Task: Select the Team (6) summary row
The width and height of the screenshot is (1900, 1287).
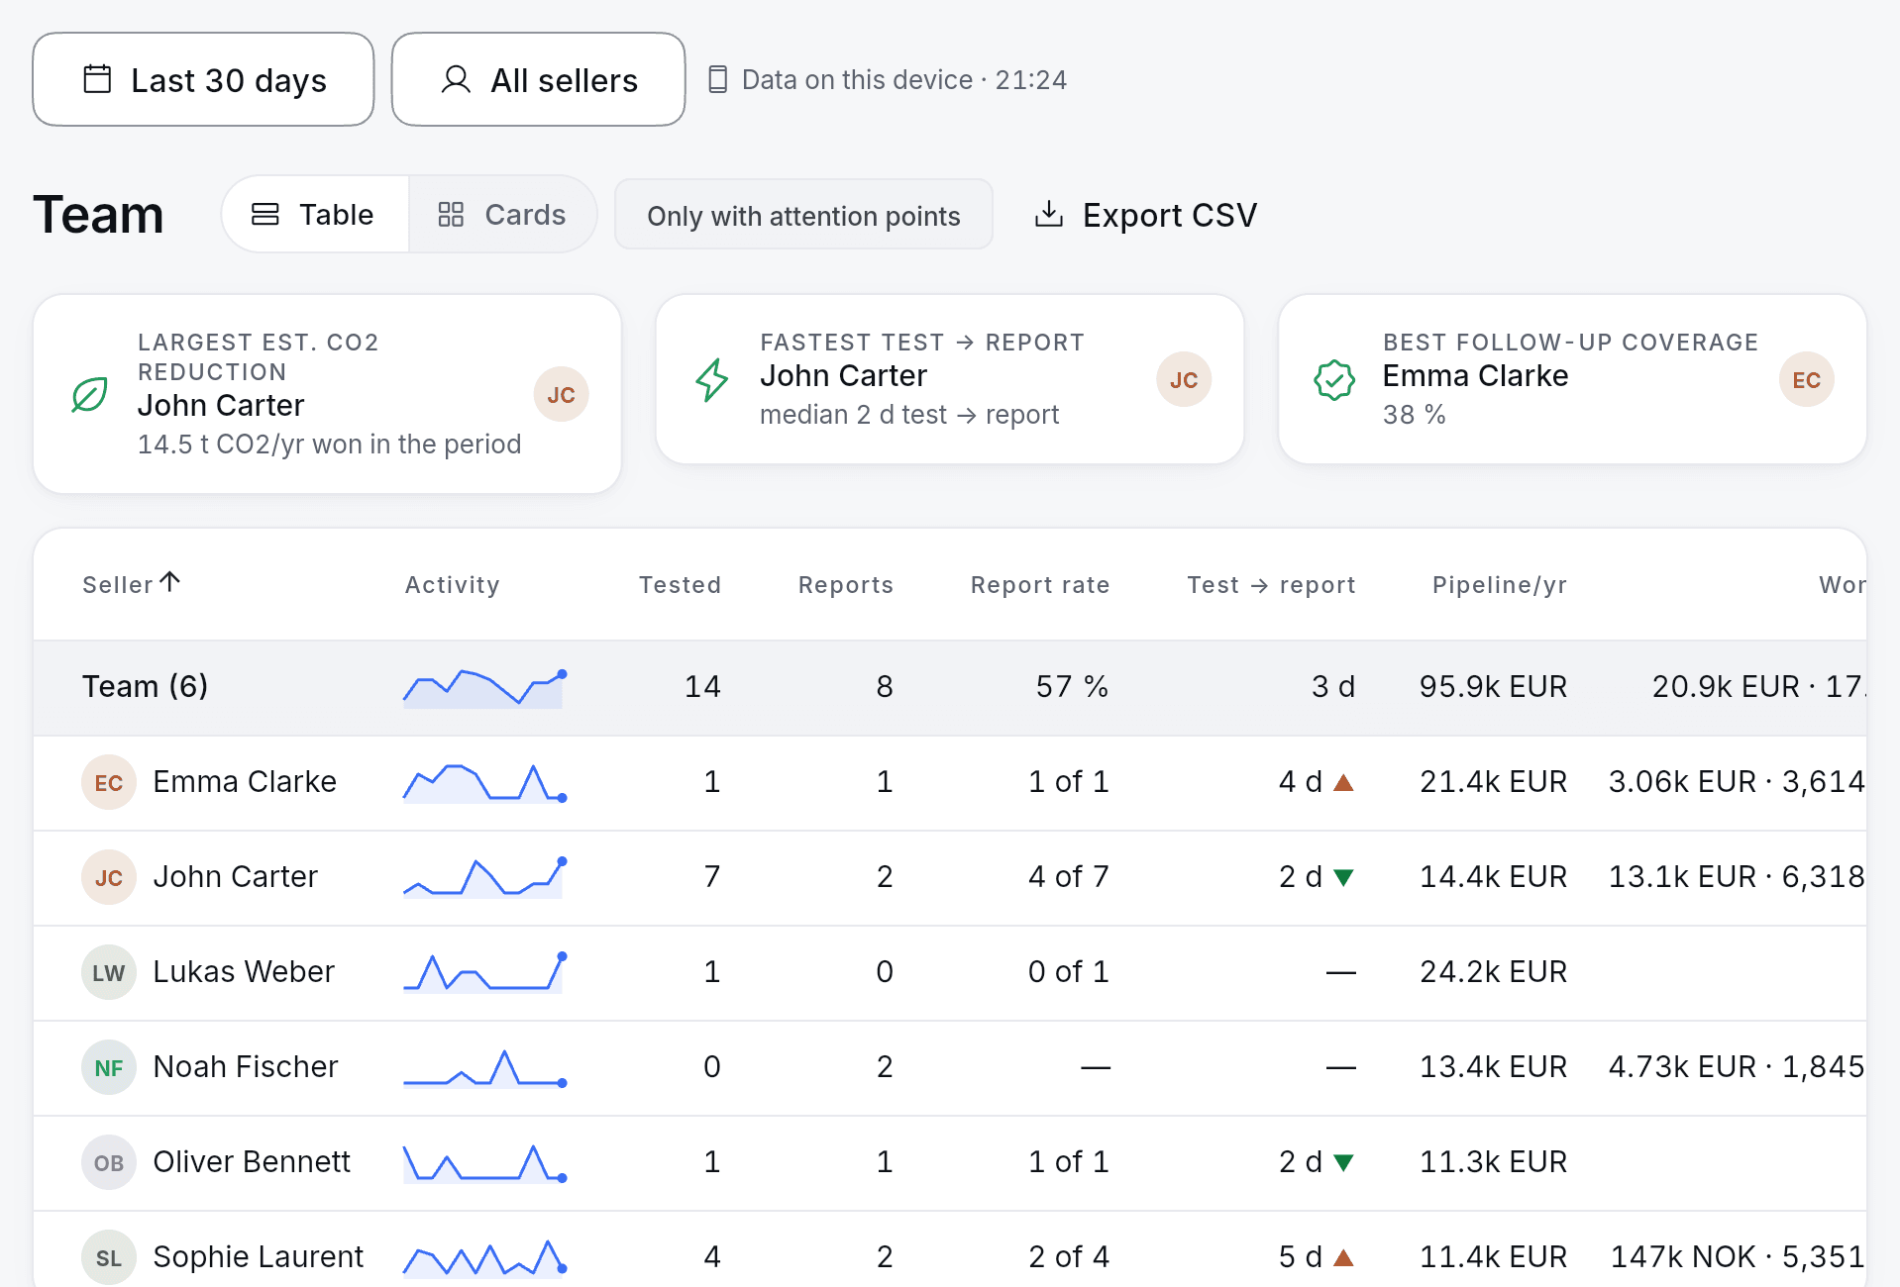Action: (950, 687)
